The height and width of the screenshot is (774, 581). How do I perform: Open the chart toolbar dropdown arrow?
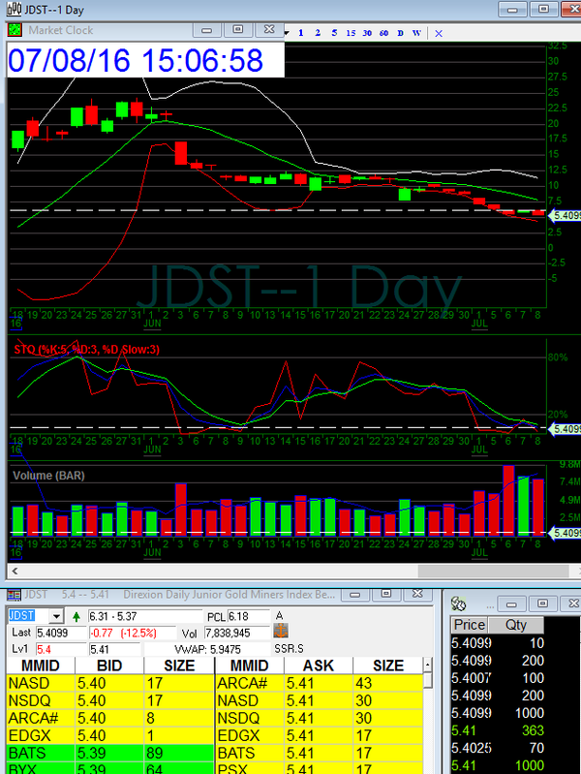tap(288, 32)
